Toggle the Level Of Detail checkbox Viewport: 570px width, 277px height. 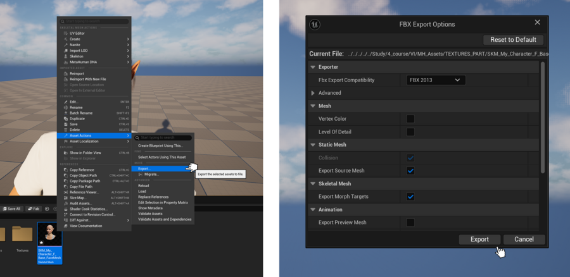tap(410, 132)
